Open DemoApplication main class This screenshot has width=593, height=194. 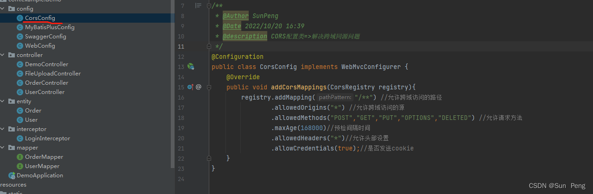point(40,175)
